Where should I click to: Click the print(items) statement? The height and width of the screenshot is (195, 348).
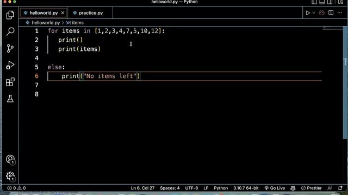pos(79,49)
